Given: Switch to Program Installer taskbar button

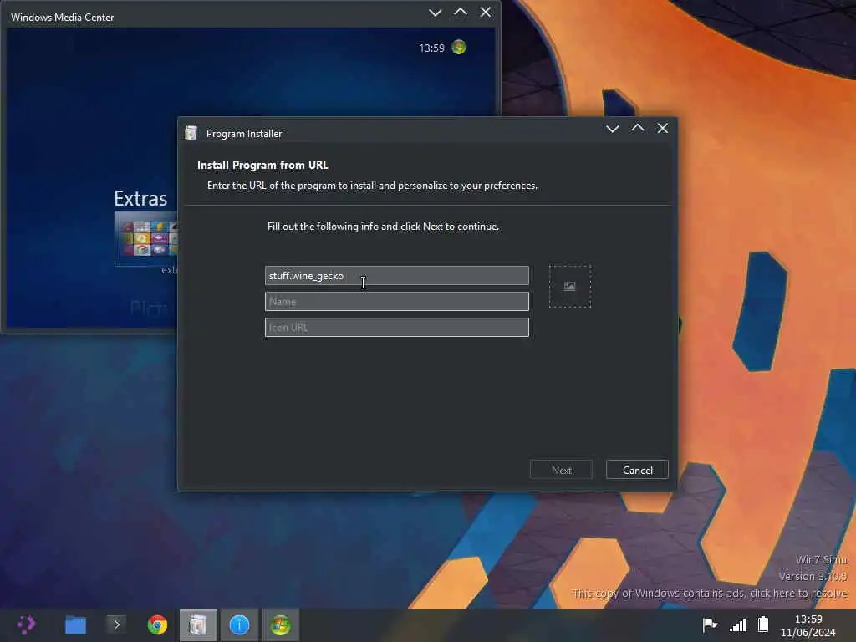Looking at the screenshot, I should pyautogui.click(x=198, y=625).
